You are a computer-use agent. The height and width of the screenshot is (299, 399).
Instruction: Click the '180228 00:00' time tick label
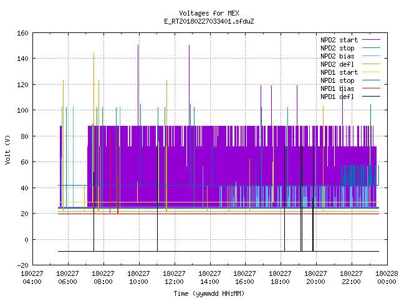[387, 278]
